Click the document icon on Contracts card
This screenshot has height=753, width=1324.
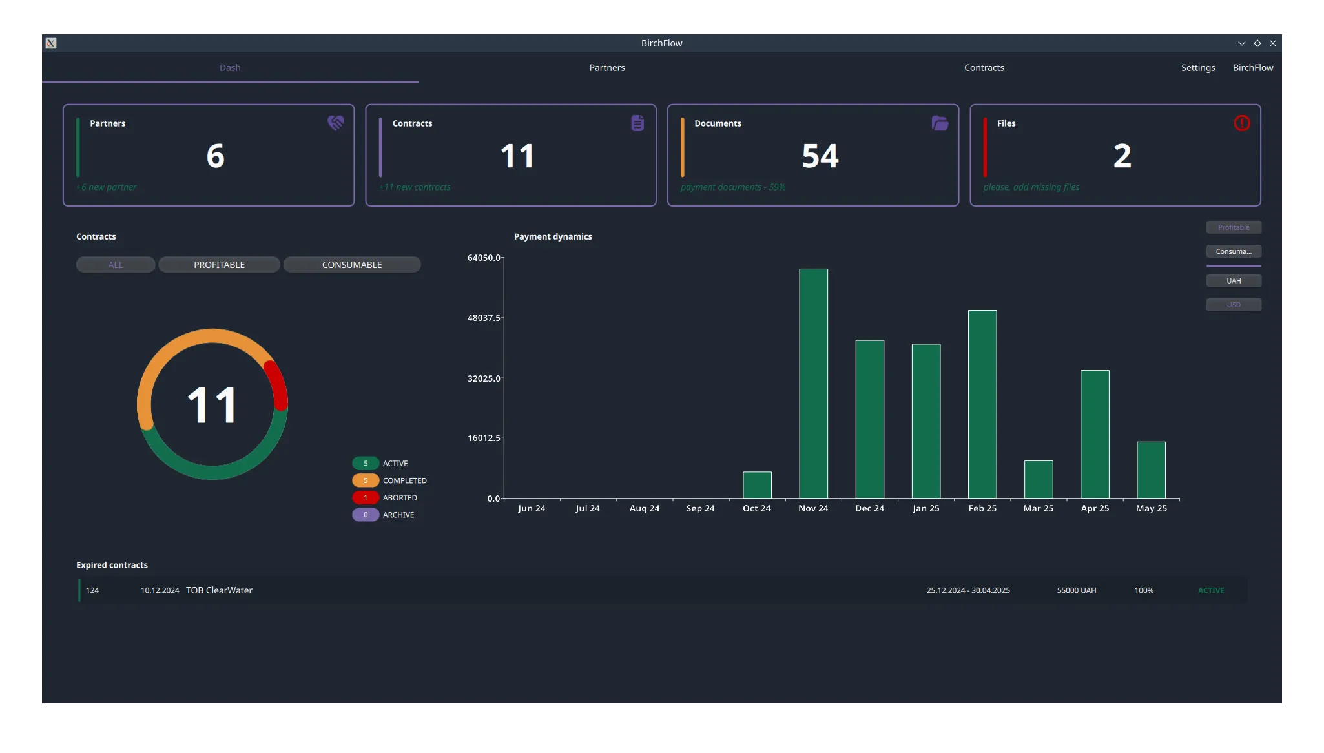[x=637, y=123]
